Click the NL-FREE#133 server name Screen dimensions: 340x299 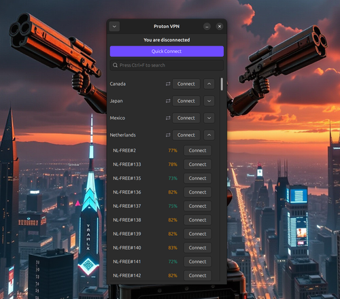(127, 164)
